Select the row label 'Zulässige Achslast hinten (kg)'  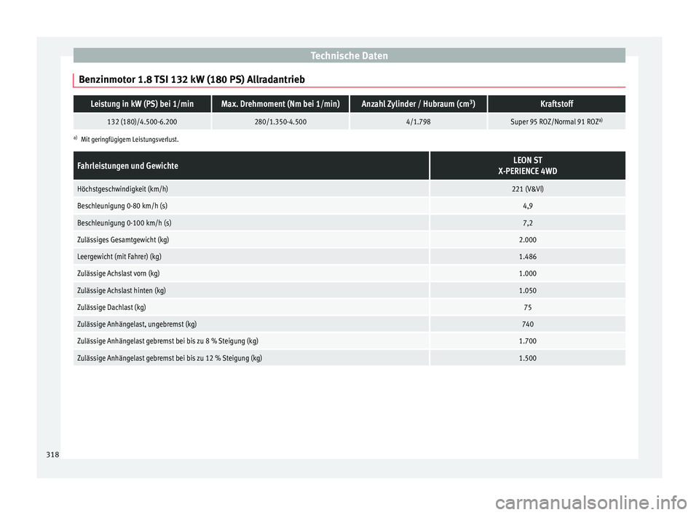[x=122, y=290]
